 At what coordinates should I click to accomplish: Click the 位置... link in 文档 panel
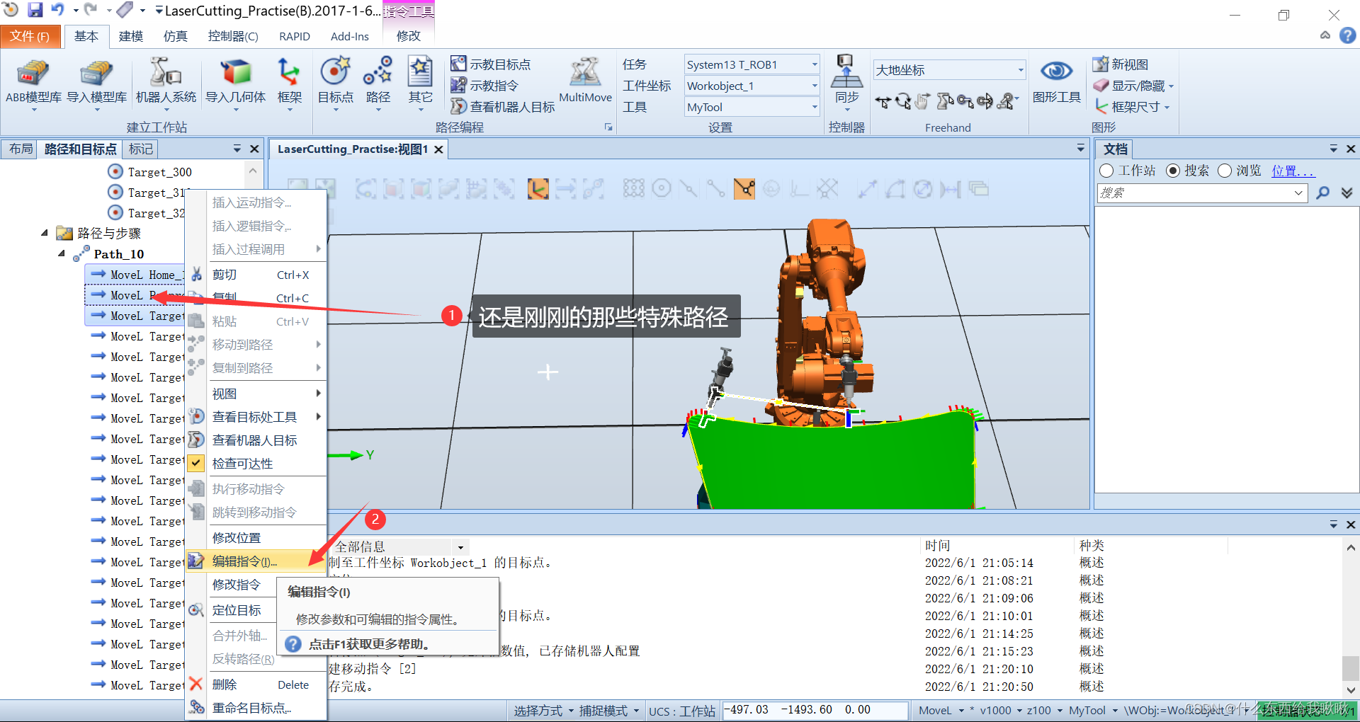[1293, 171]
